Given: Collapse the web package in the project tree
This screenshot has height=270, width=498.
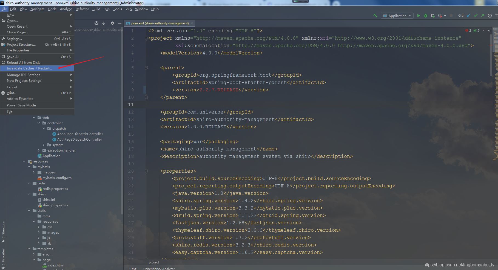Looking at the screenshot, I should pos(34,117).
